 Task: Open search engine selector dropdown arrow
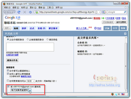pos(106,12)
